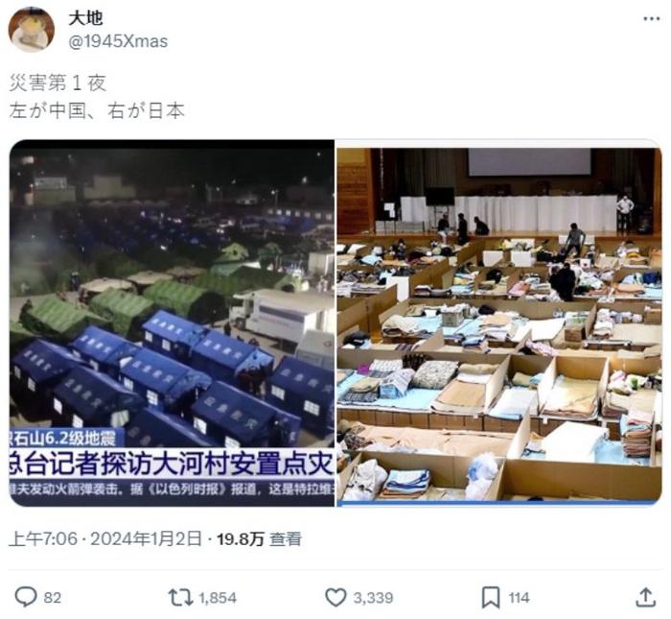The width and height of the screenshot is (671, 619).
Task: Click the 19.8万 查看 view count
Action: coord(260,539)
